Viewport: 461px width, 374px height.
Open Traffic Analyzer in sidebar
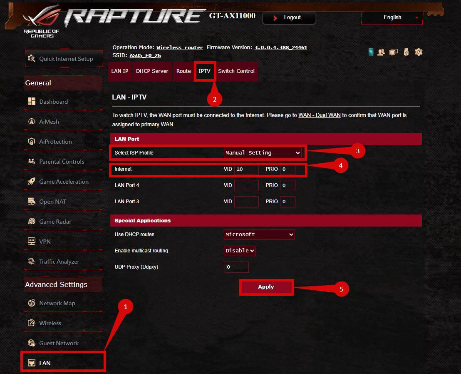[59, 262]
